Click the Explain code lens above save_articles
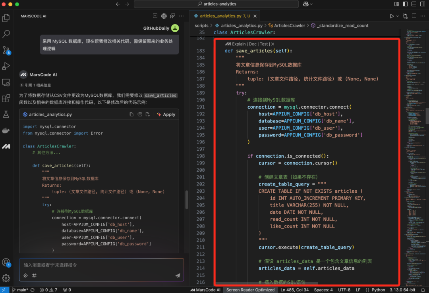429x293 pixels. [x=239, y=44]
